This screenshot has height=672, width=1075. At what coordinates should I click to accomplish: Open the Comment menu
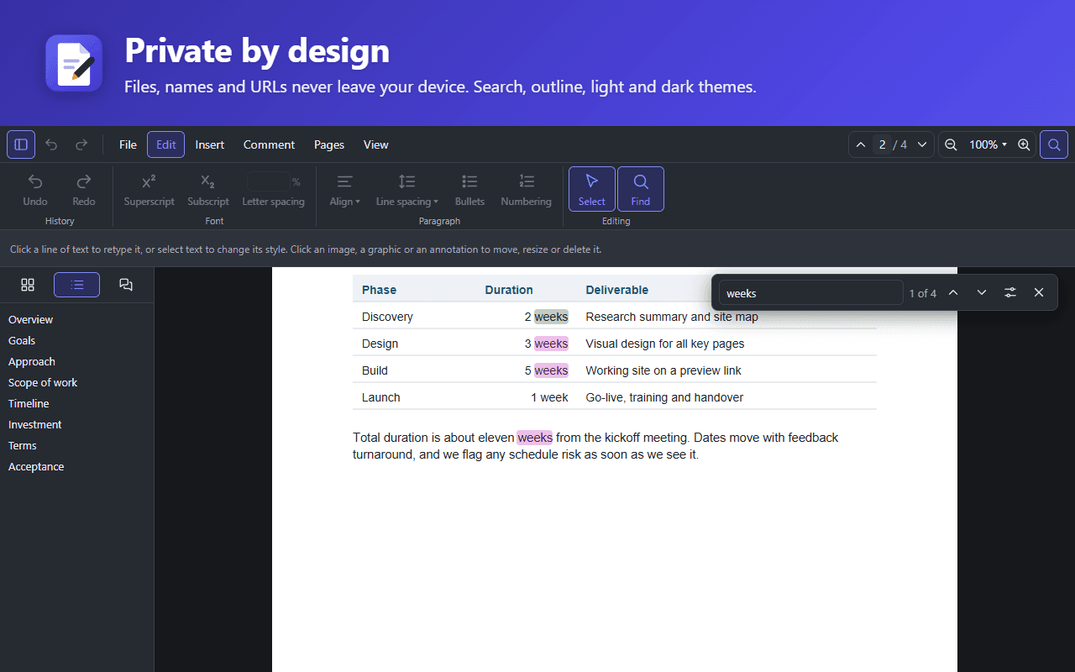click(269, 144)
